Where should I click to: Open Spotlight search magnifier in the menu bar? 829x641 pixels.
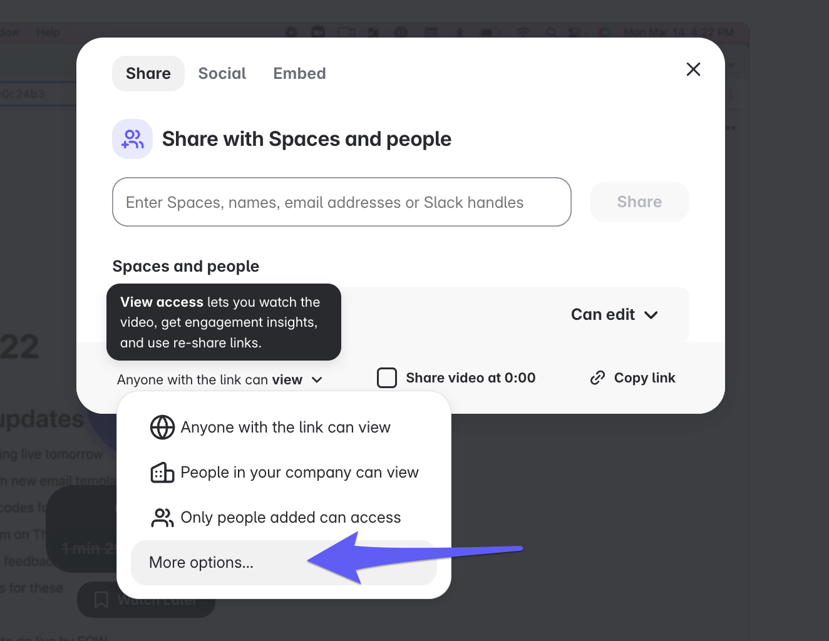tap(551, 33)
